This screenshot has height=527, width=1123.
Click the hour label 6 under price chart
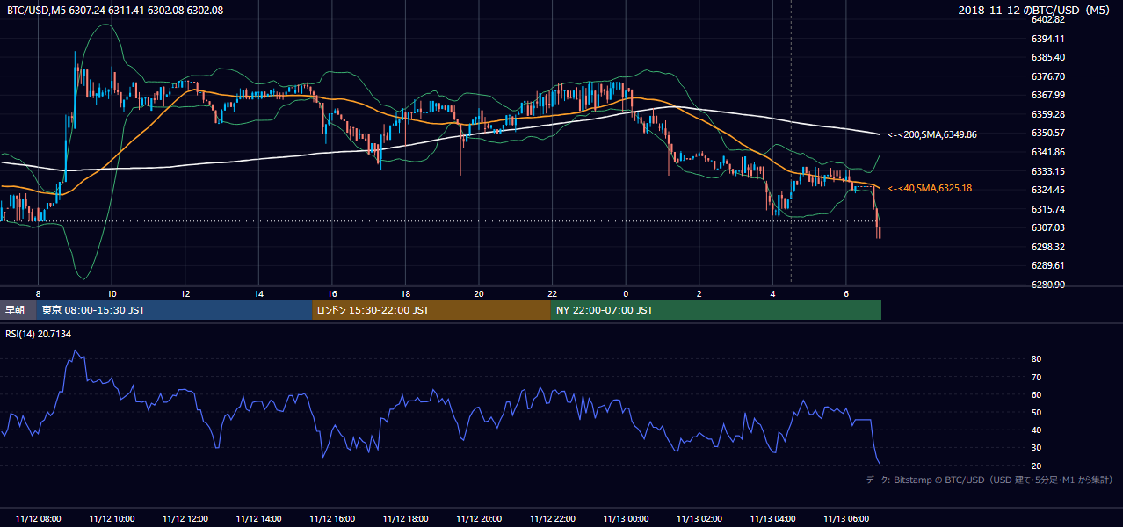846,293
